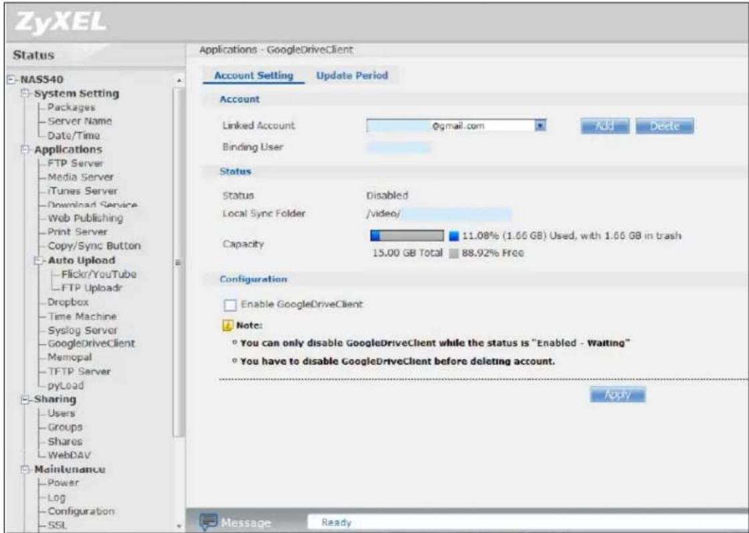Viewport: 749px width, 533px height.
Task: Click the ZyXEL logo
Action: (60, 23)
